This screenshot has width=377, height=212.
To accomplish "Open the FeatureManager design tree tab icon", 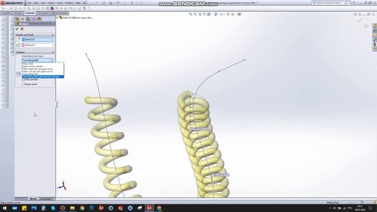I will 17,19.
